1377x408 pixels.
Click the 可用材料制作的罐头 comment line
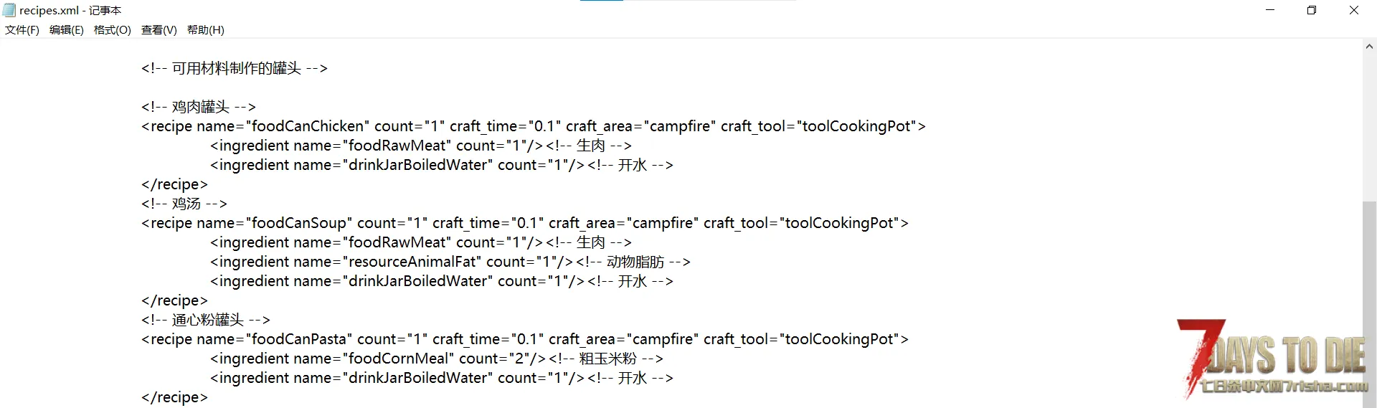(x=235, y=68)
